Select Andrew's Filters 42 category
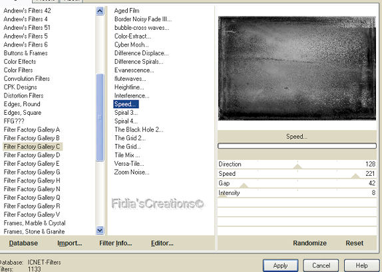 click(x=27, y=11)
